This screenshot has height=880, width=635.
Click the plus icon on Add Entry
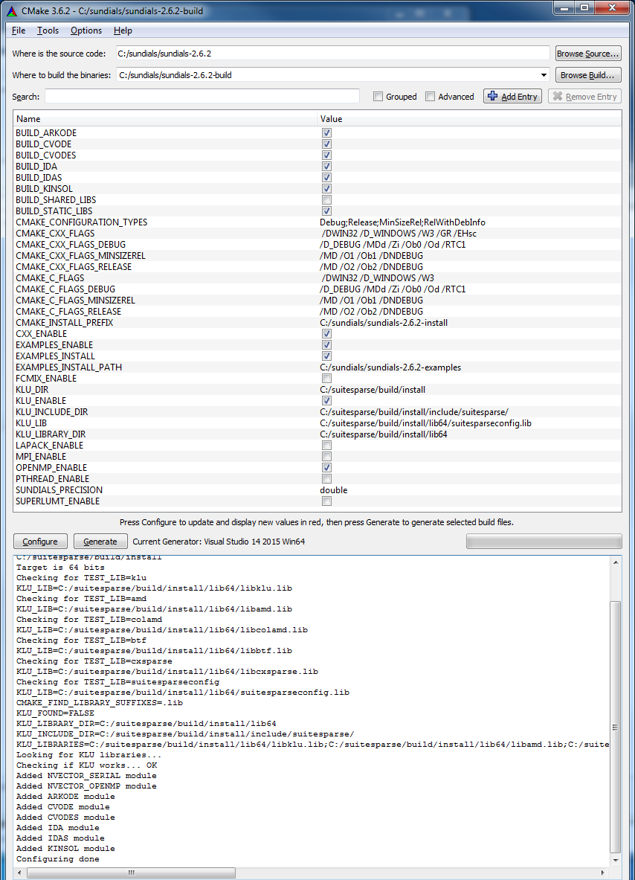pyautogui.click(x=492, y=96)
